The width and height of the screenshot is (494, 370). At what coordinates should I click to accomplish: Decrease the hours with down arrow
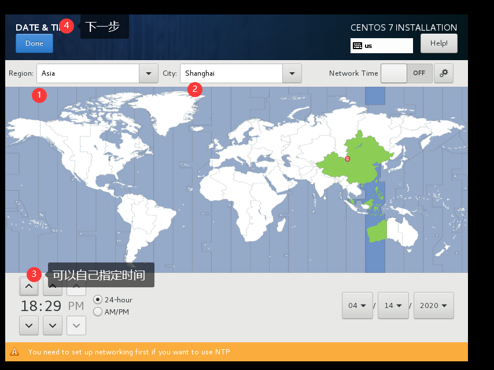click(x=29, y=325)
